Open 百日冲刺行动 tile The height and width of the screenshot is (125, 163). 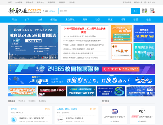(144, 33)
